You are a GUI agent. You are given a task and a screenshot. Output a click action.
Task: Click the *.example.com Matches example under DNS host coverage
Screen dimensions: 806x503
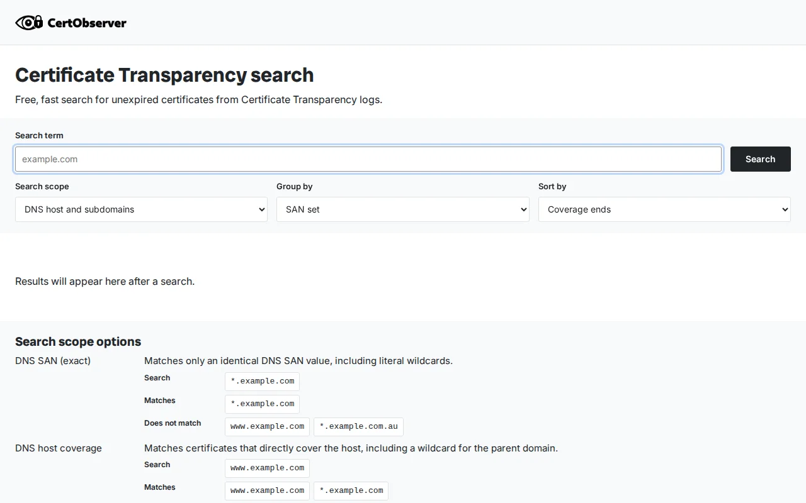click(351, 490)
